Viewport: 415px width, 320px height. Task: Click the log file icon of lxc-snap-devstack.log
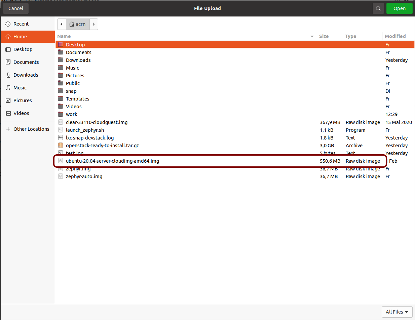click(x=61, y=138)
